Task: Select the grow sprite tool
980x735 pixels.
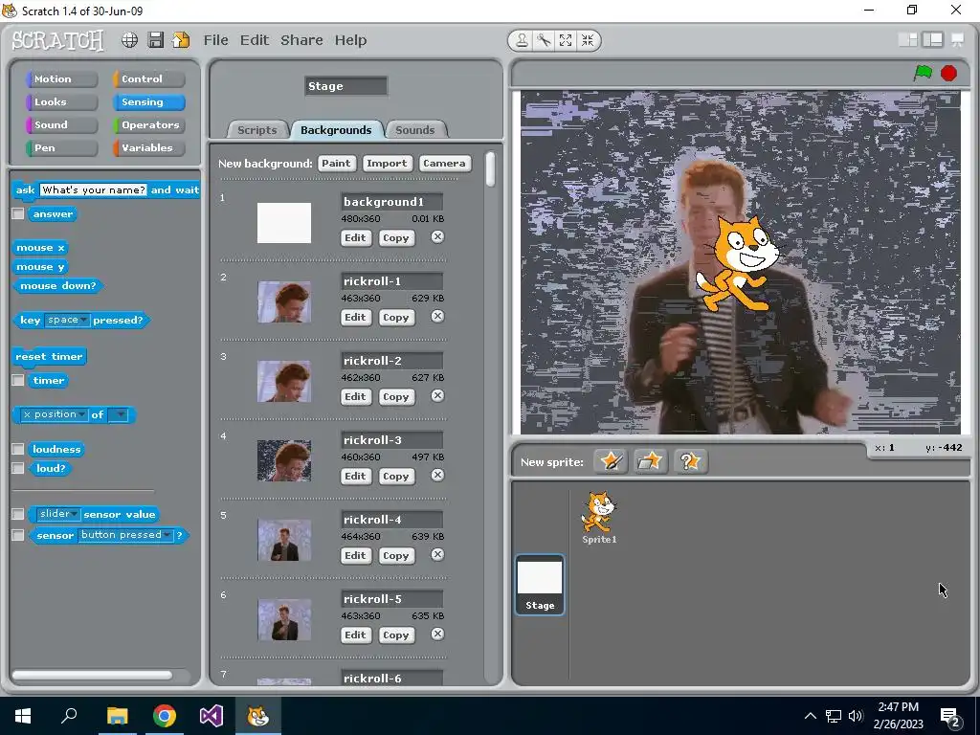Action: pyautogui.click(x=566, y=40)
